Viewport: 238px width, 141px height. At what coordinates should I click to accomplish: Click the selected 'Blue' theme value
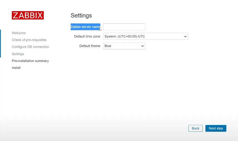pos(108,46)
